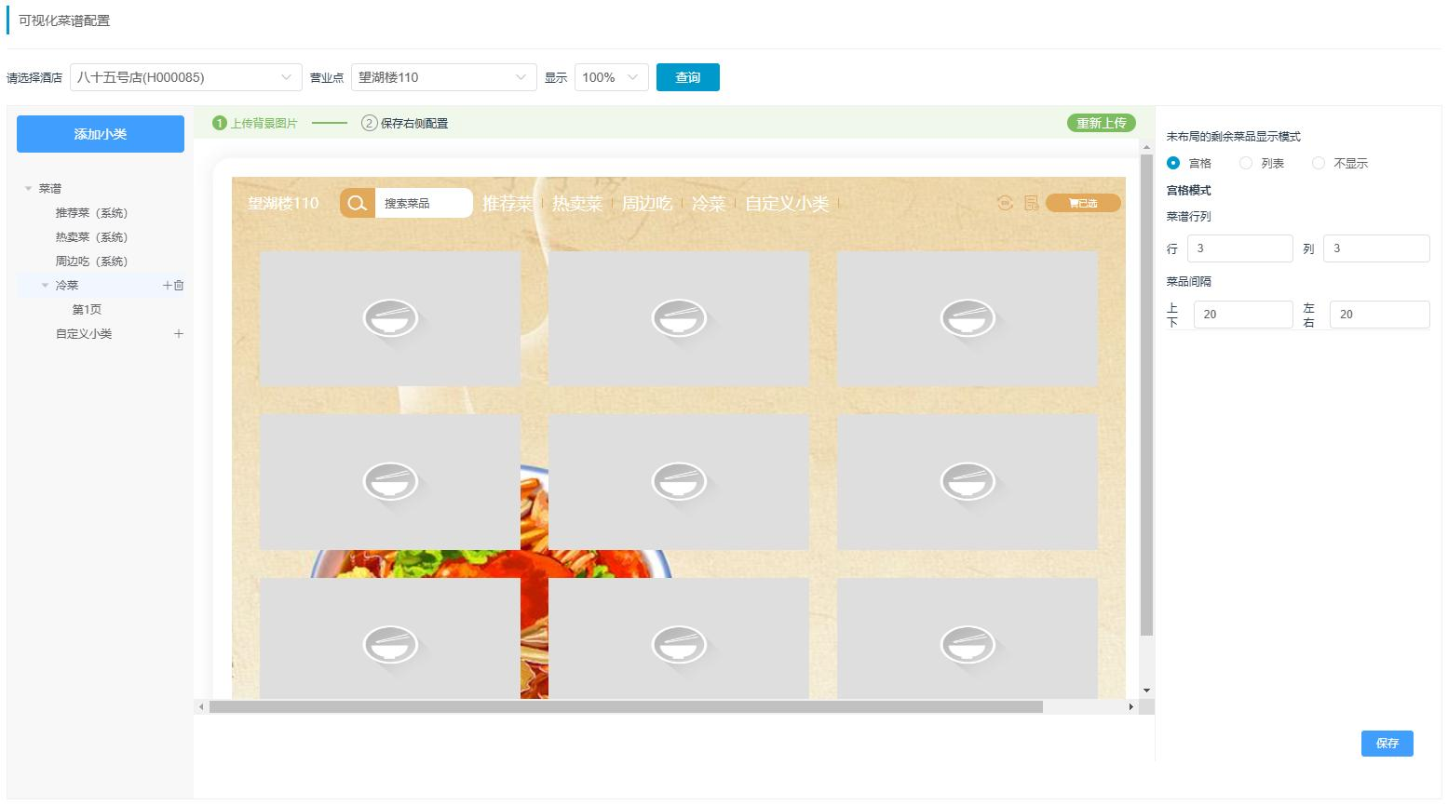Select the right bowl placeholder in row one
The image size is (1448, 805).
pyautogui.click(x=968, y=318)
